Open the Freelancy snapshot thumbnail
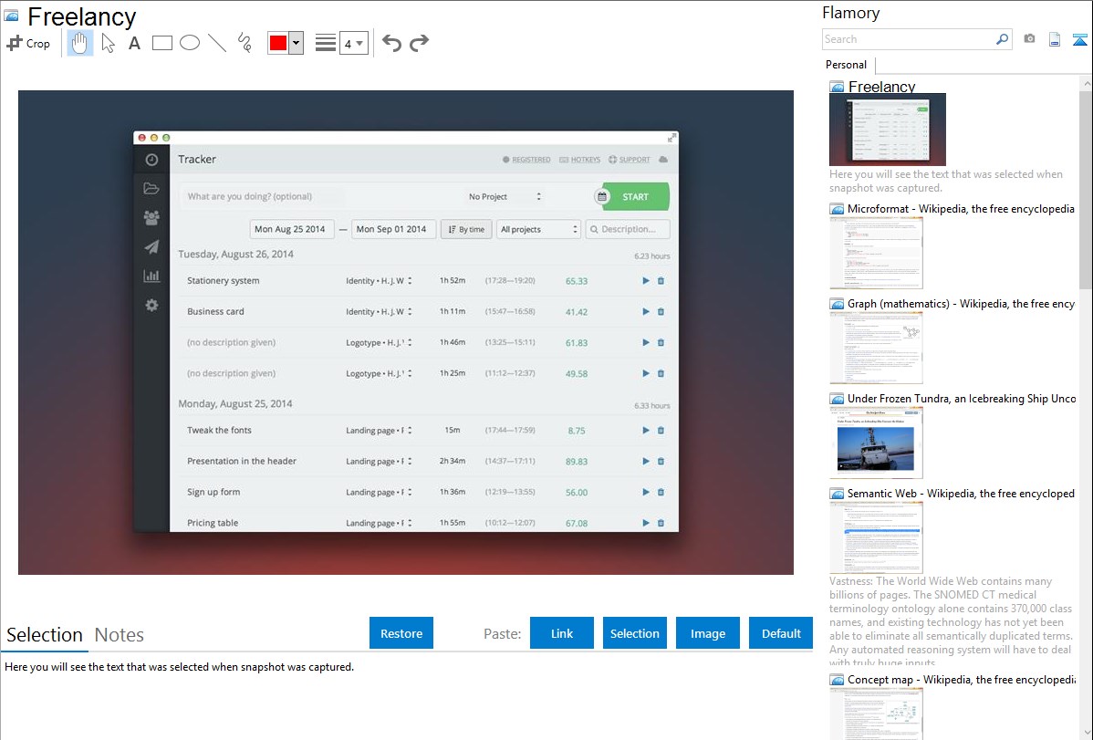This screenshot has width=1093, height=740. 888,130
